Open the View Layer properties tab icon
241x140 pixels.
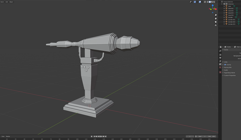point(220,61)
